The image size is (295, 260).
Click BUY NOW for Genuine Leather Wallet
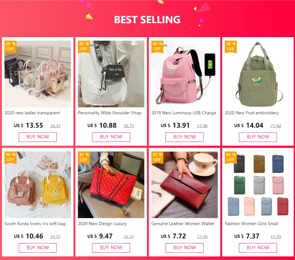[184, 248]
